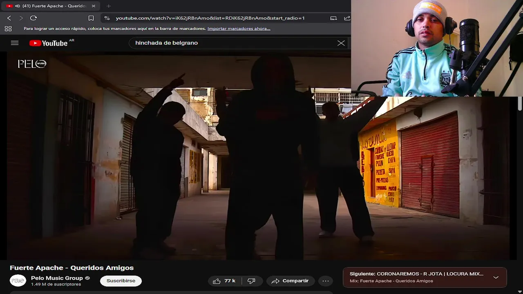The width and height of the screenshot is (523, 294).
Task: Click the page vertical scrollbar
Action: pos(520,104)
